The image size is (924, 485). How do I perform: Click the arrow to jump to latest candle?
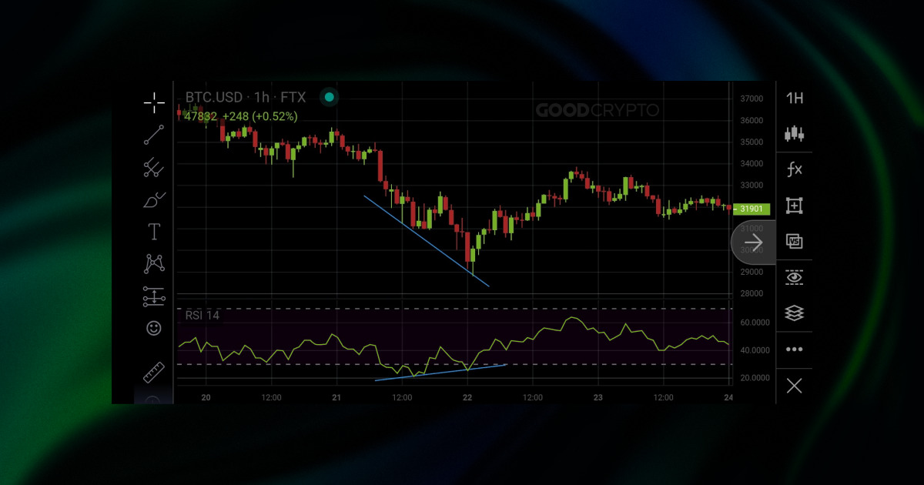pyautogui.click(x=753, y=242)
